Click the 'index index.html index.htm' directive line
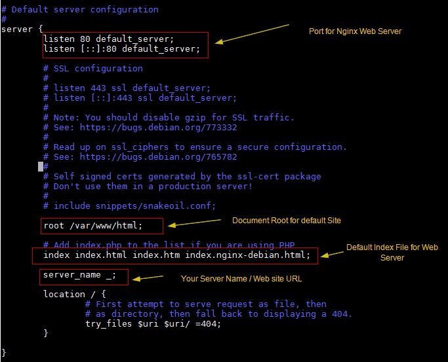 176,255
